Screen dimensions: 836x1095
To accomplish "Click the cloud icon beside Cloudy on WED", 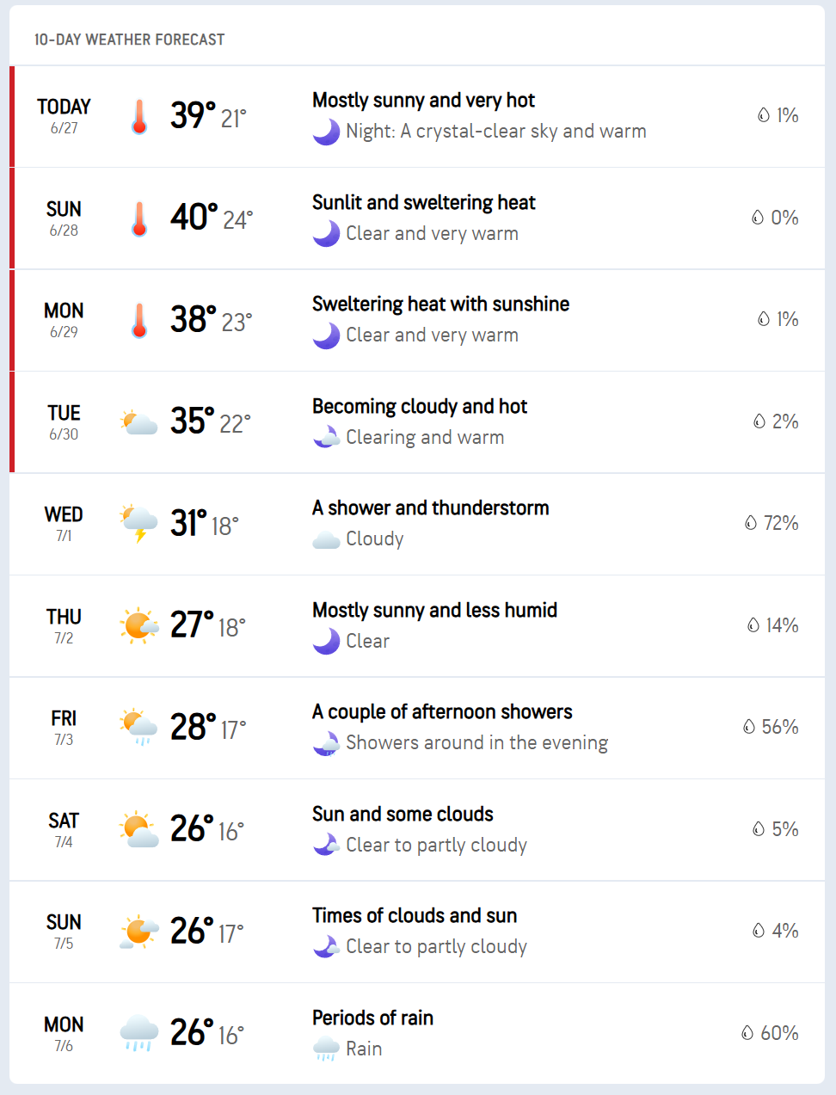I will click(x=326, y=540).
